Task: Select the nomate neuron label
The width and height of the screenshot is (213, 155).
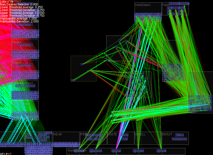Action: coord(184,4)
